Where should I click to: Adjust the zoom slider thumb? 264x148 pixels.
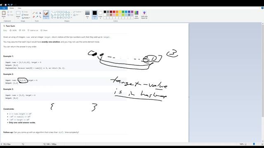tap(254, 144)
